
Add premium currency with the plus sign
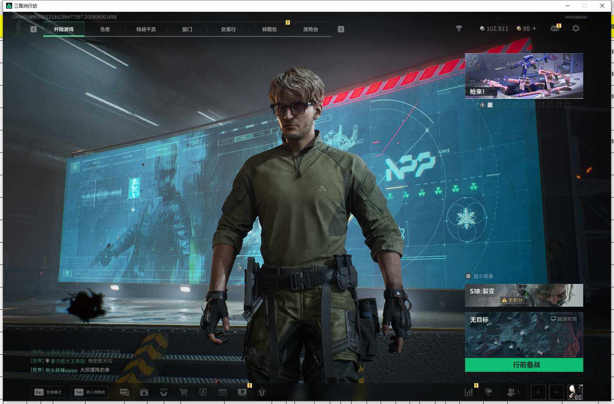[534, 29]
